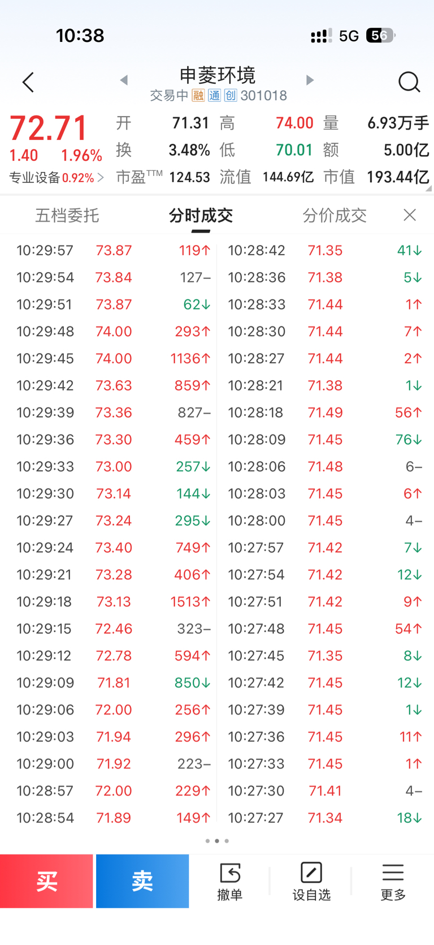Switch to next stock with right triangle
Image resolution: width=434 pixels, height=945 pixels.
(310, 80)
